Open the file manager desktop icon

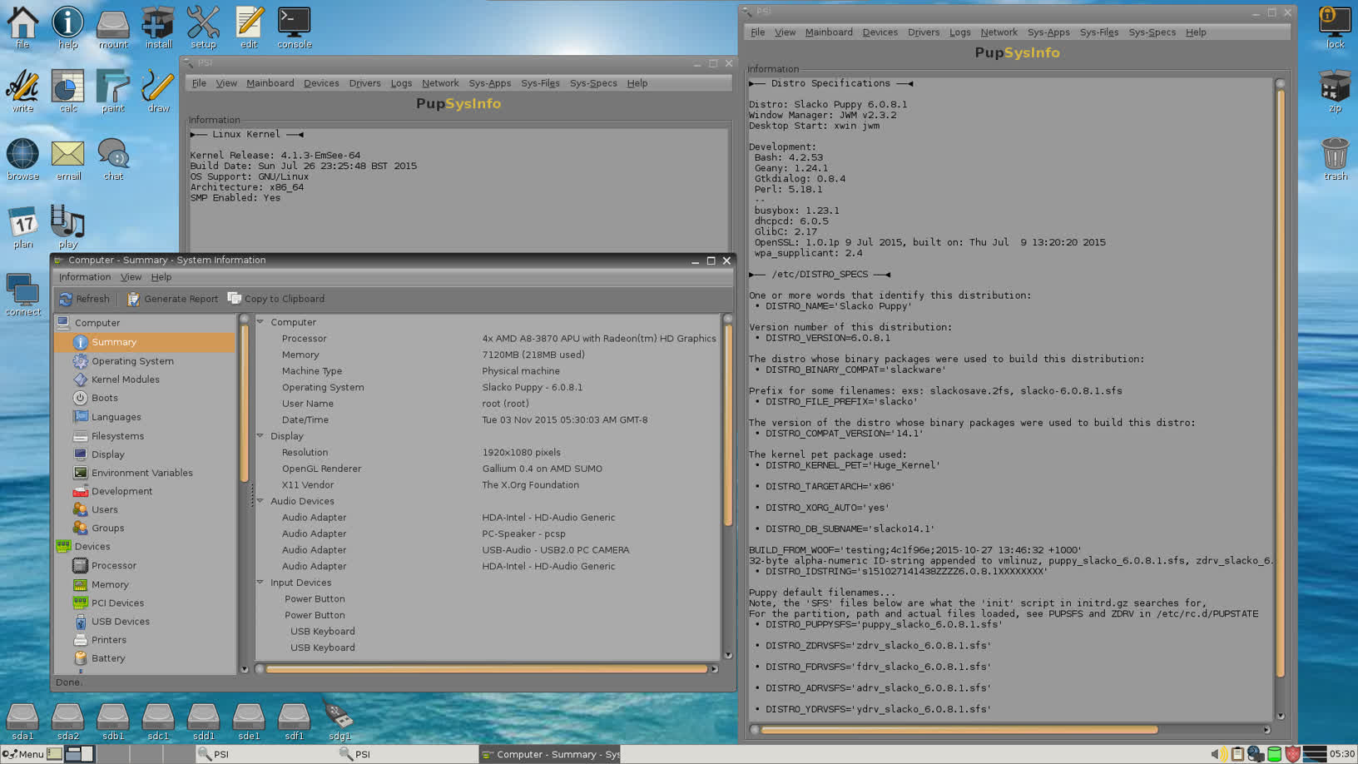coord(22,27)
